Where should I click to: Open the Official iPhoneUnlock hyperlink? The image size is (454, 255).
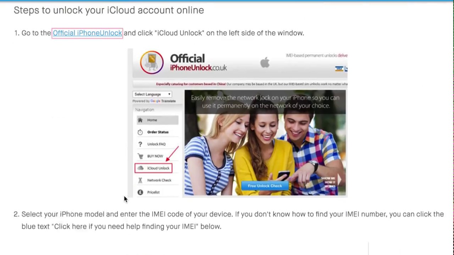[x=87, y=33]
